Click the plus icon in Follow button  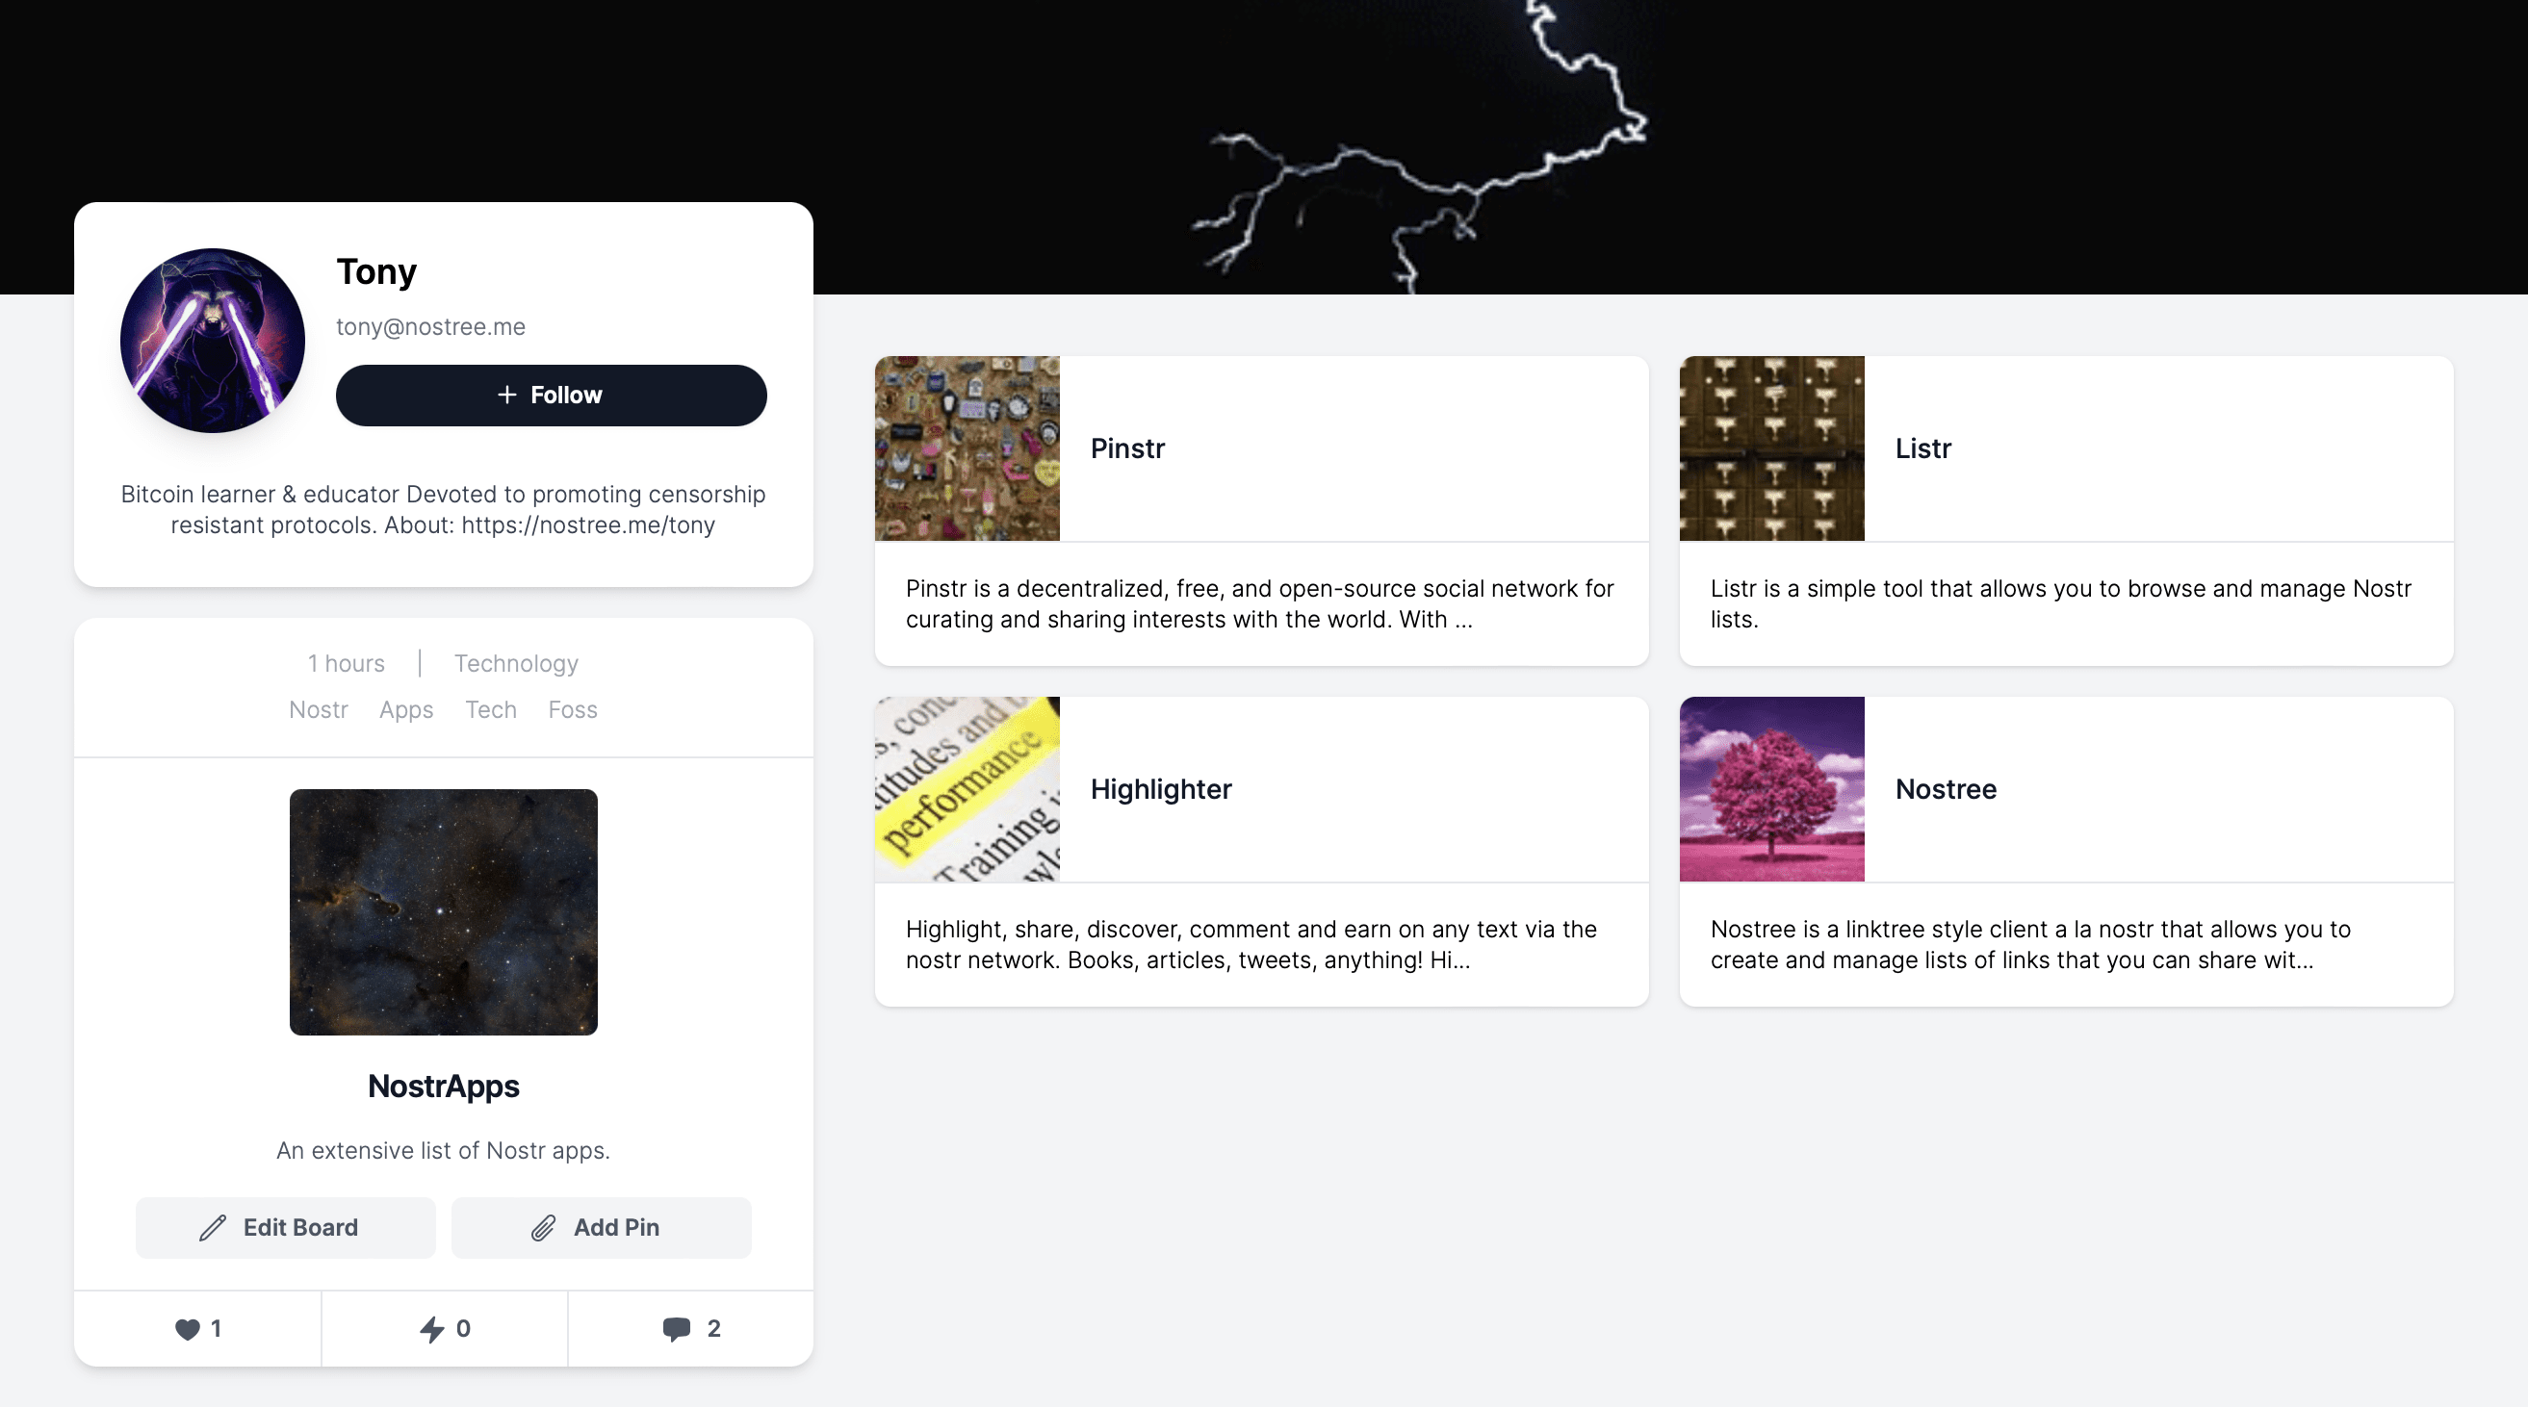[506, 395]
